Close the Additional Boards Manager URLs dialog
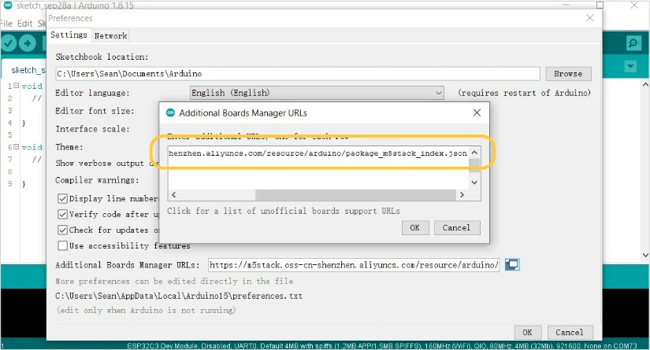This screenshot has width=650, height=350. (x=477, y=113)
